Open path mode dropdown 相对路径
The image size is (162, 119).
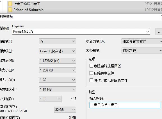click(x=142, y=51)
